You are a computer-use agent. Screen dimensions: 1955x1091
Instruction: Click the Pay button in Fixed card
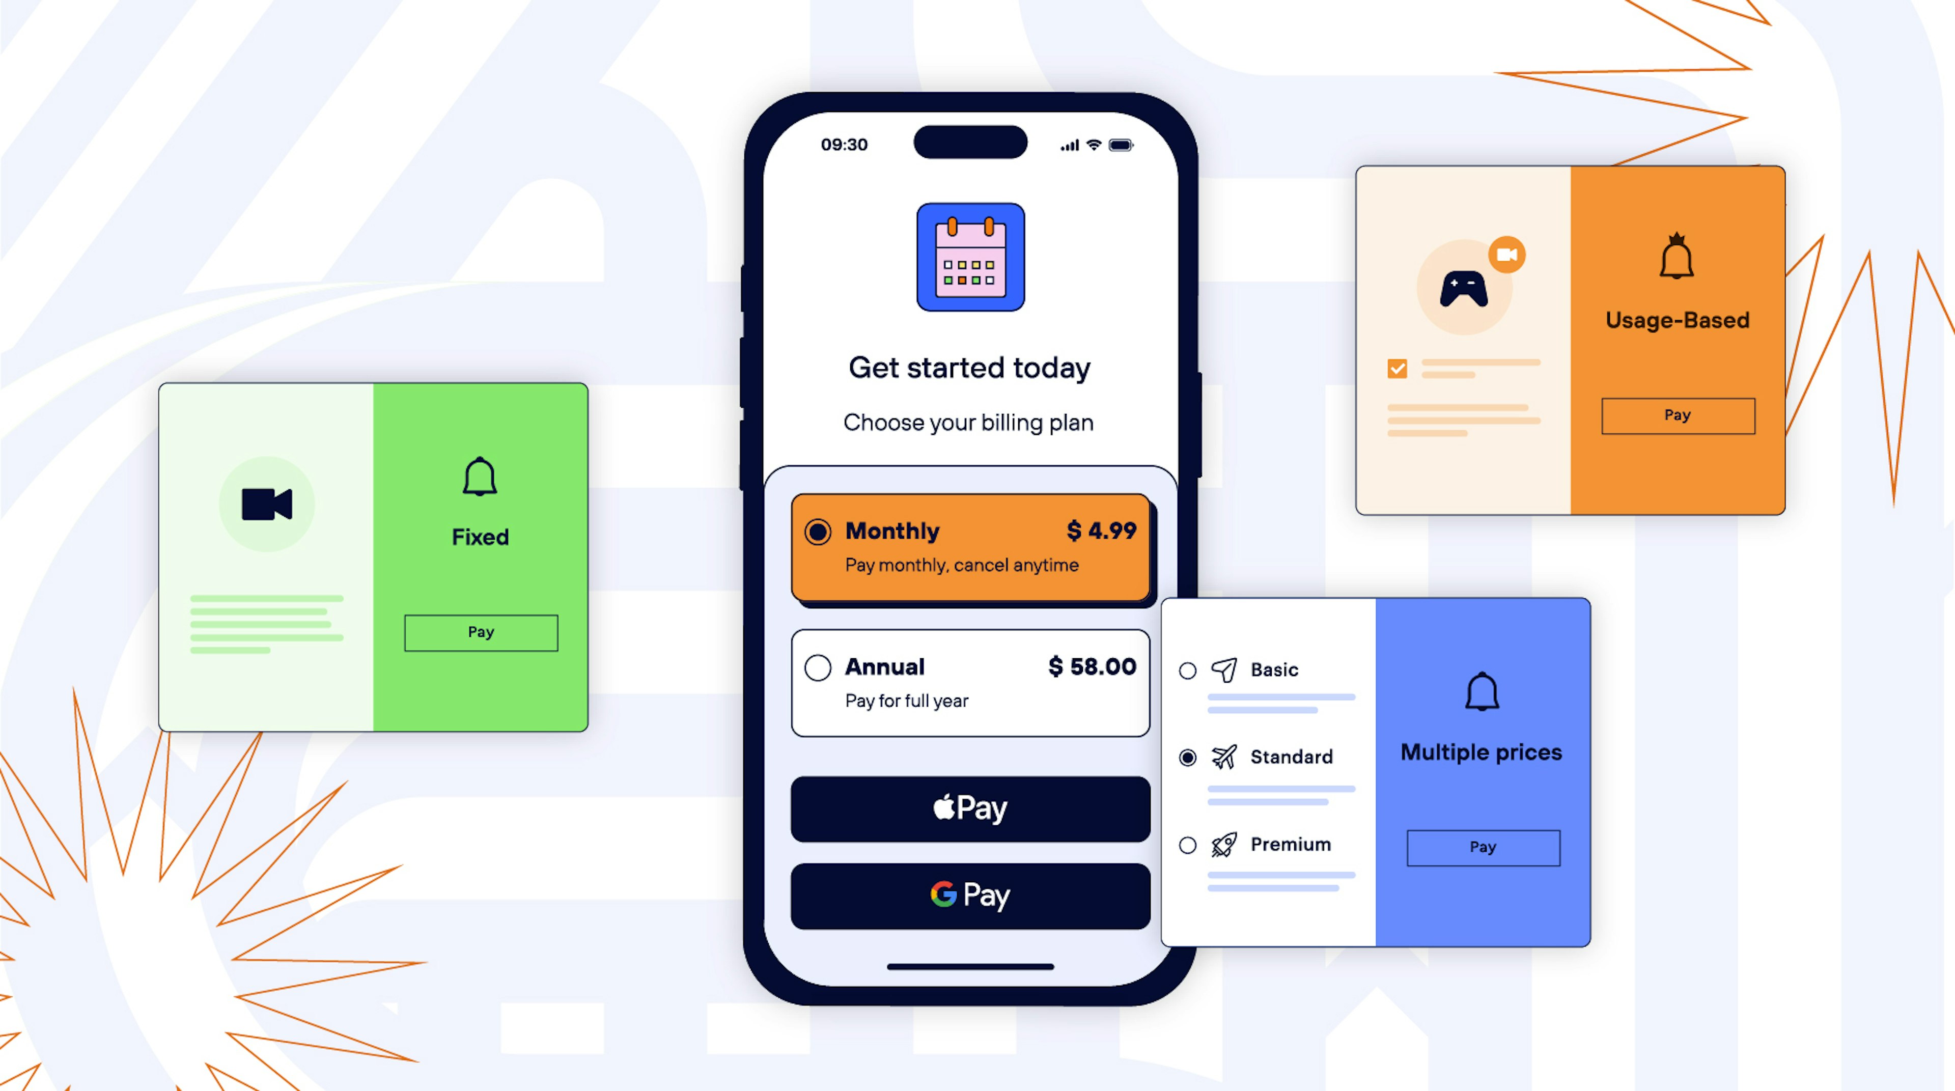pos(481,633)
